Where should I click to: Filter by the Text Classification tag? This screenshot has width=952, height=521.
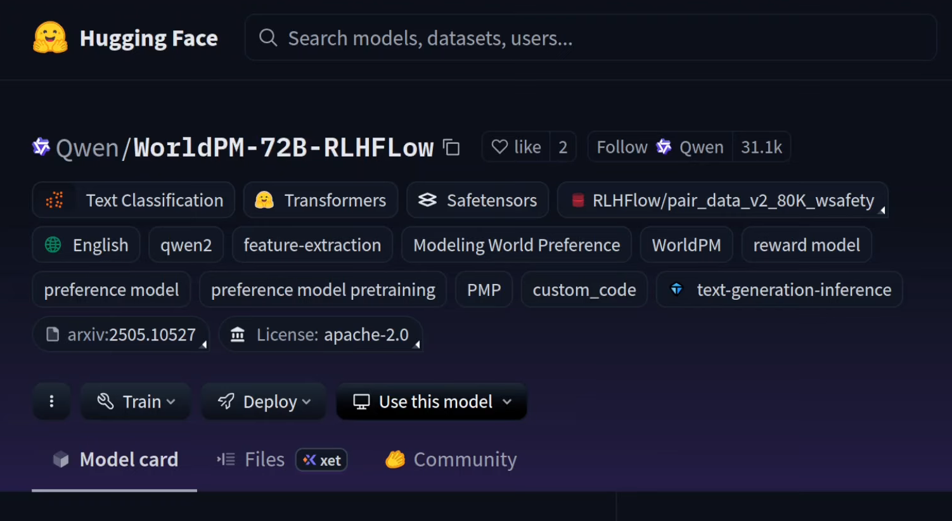[x=134, y=200]
